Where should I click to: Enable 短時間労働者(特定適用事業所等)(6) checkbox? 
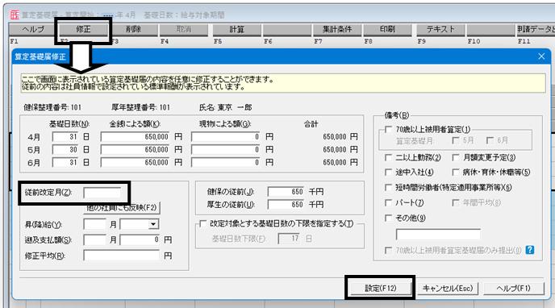tap(388, 187)
